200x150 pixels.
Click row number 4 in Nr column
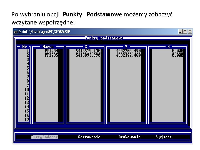tap(28, 64)
